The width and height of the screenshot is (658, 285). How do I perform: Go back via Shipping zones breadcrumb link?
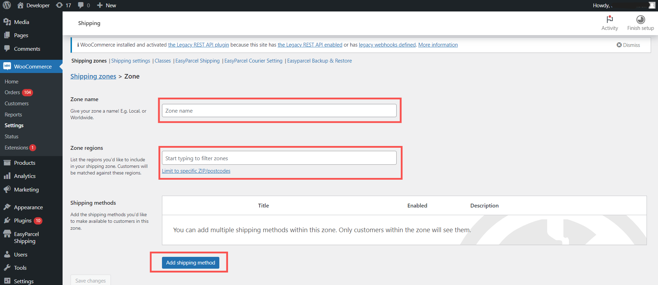[93, 76]
